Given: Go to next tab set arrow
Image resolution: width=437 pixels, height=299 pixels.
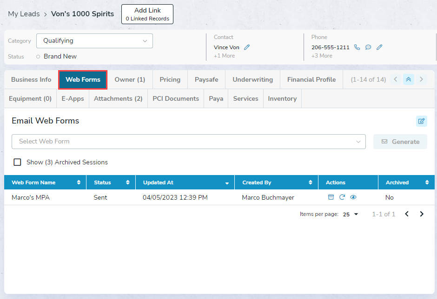Looking at the screenshot, I should pyautogui.click(x=421, y=79).
